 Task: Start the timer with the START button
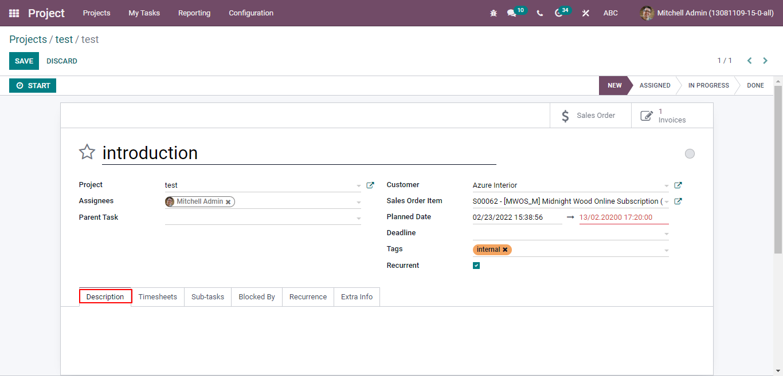tap(32, 85)
